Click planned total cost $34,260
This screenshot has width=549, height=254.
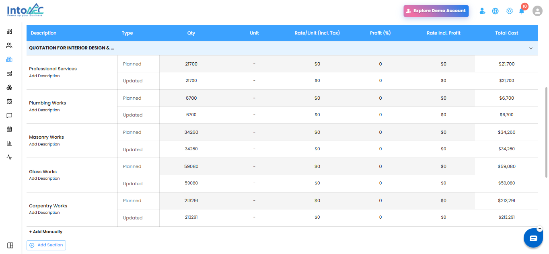pos(506,132)
